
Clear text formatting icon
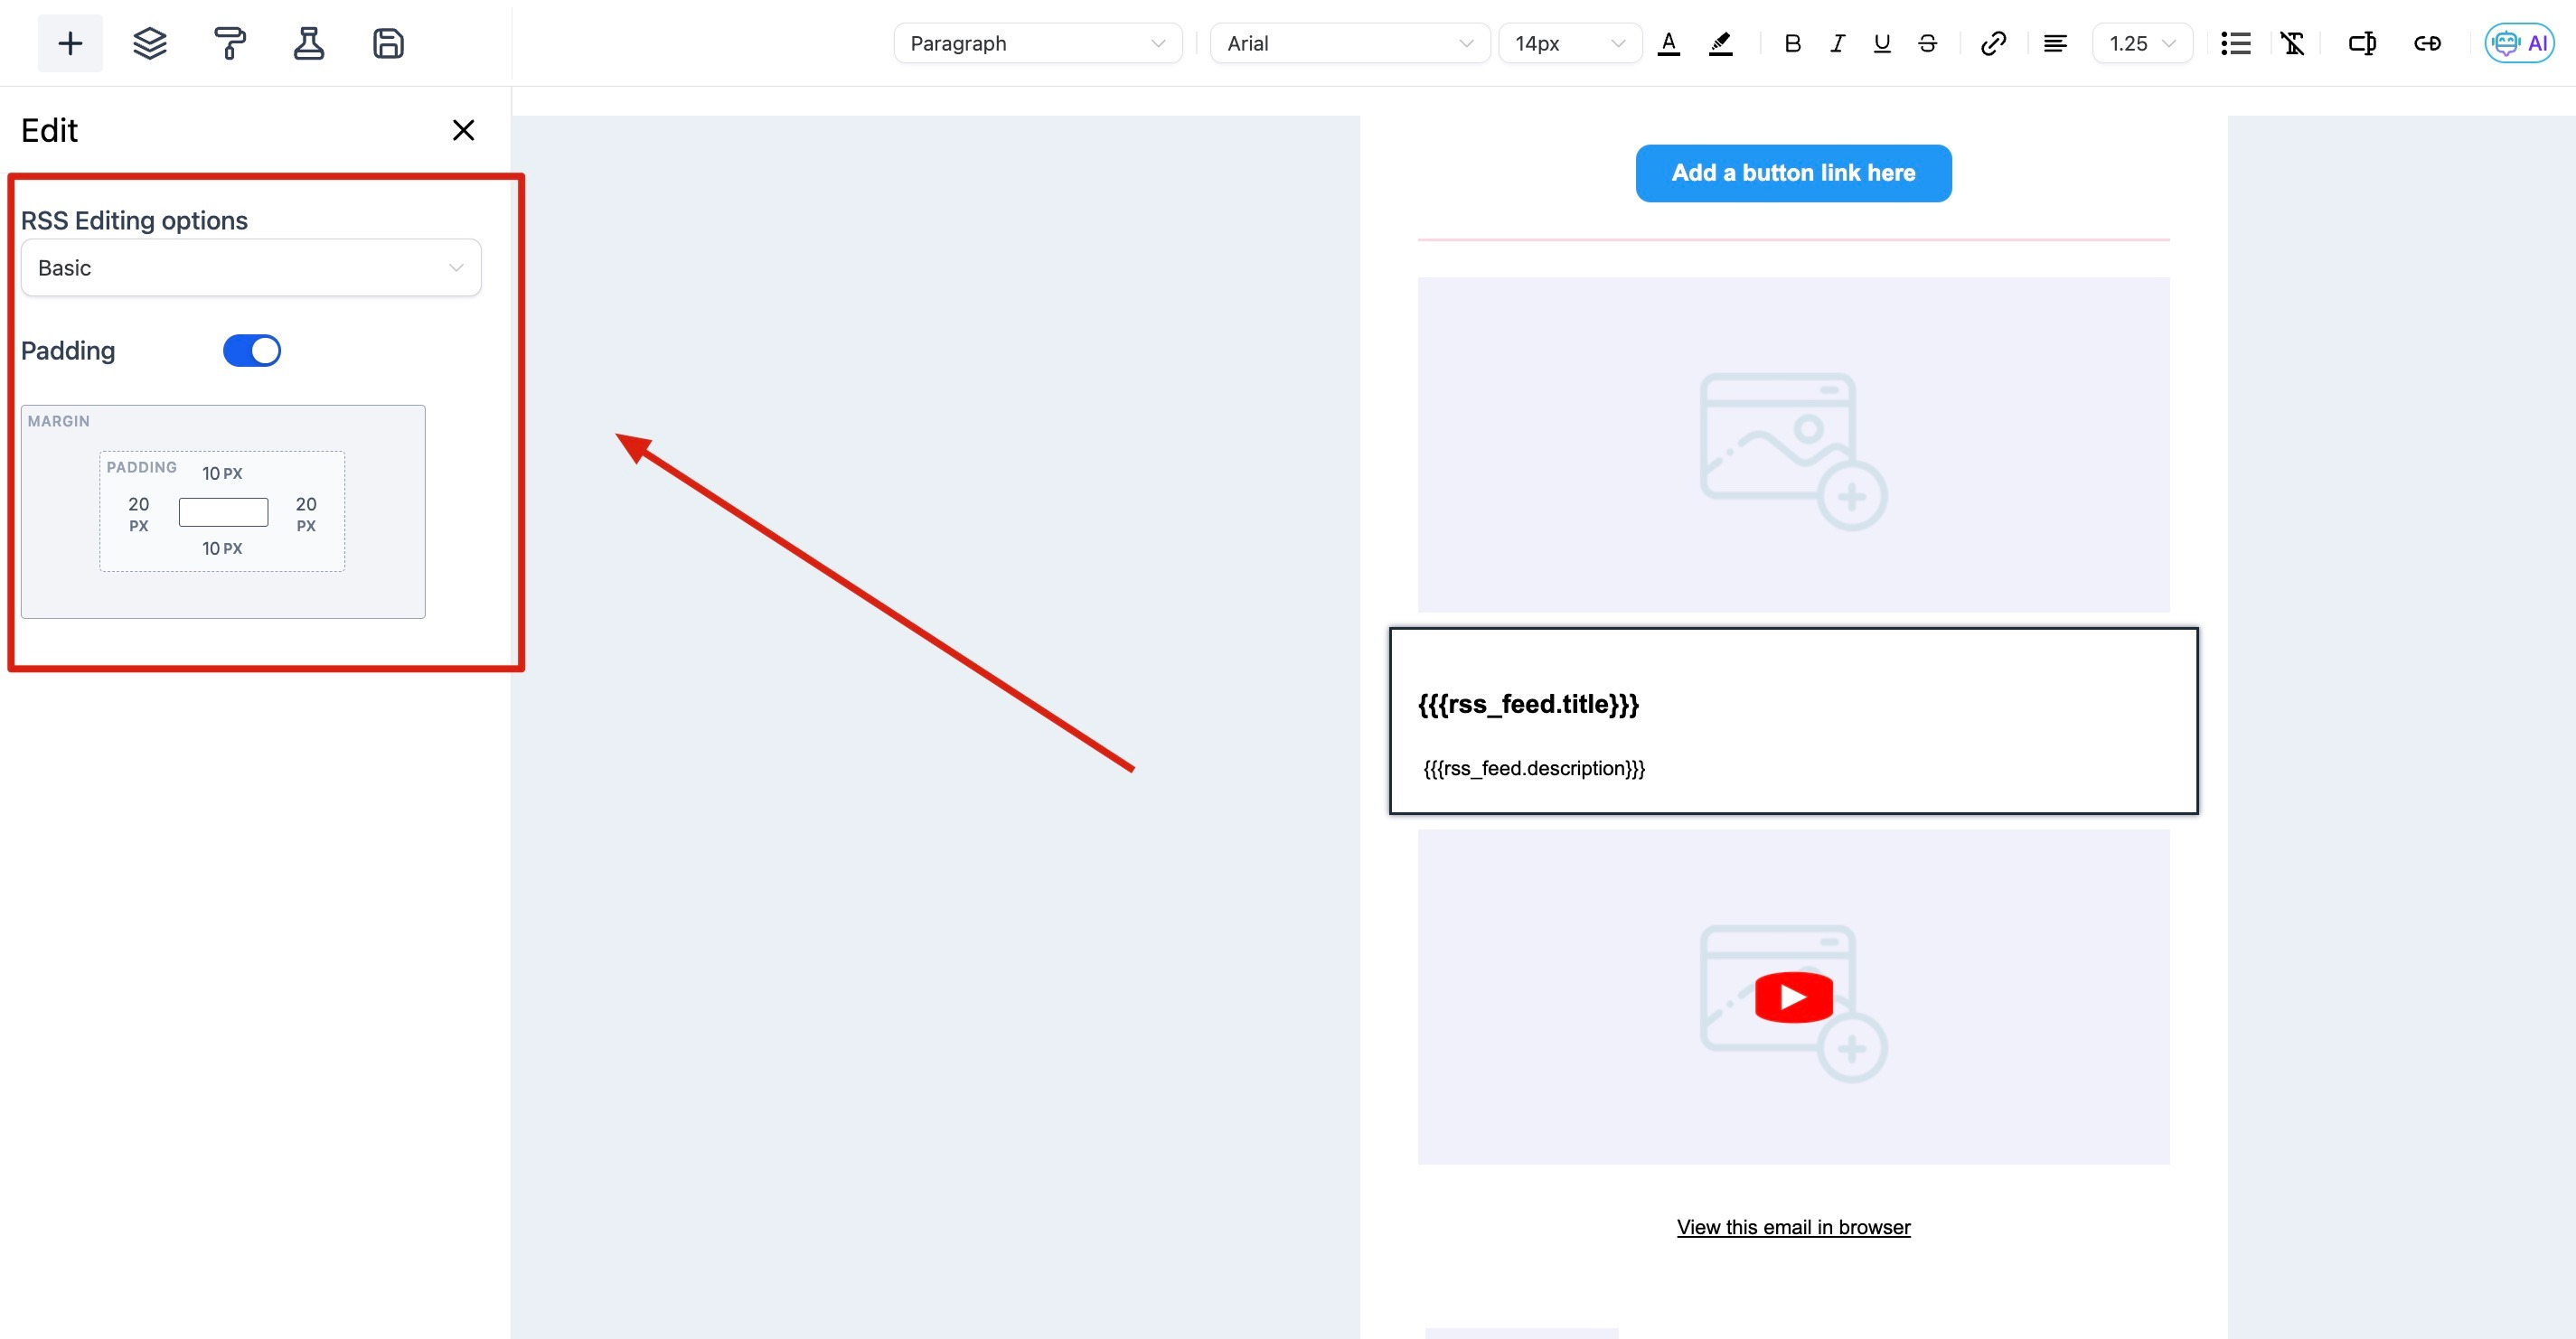tap(2292, 43)
